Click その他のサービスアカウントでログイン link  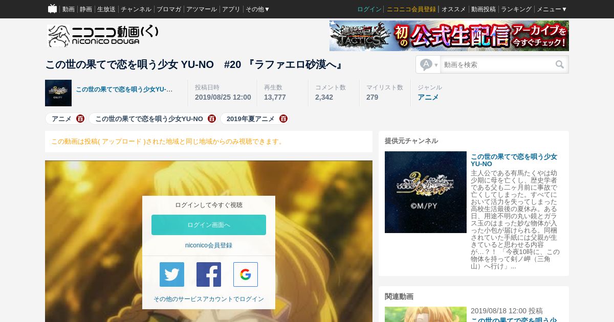[209, 299]
